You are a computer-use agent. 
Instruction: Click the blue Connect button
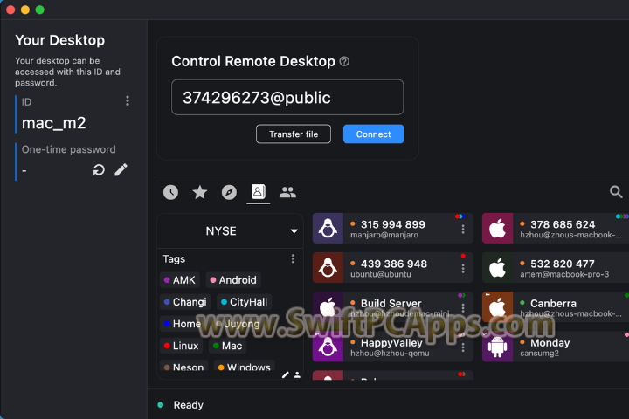[373, 134]
